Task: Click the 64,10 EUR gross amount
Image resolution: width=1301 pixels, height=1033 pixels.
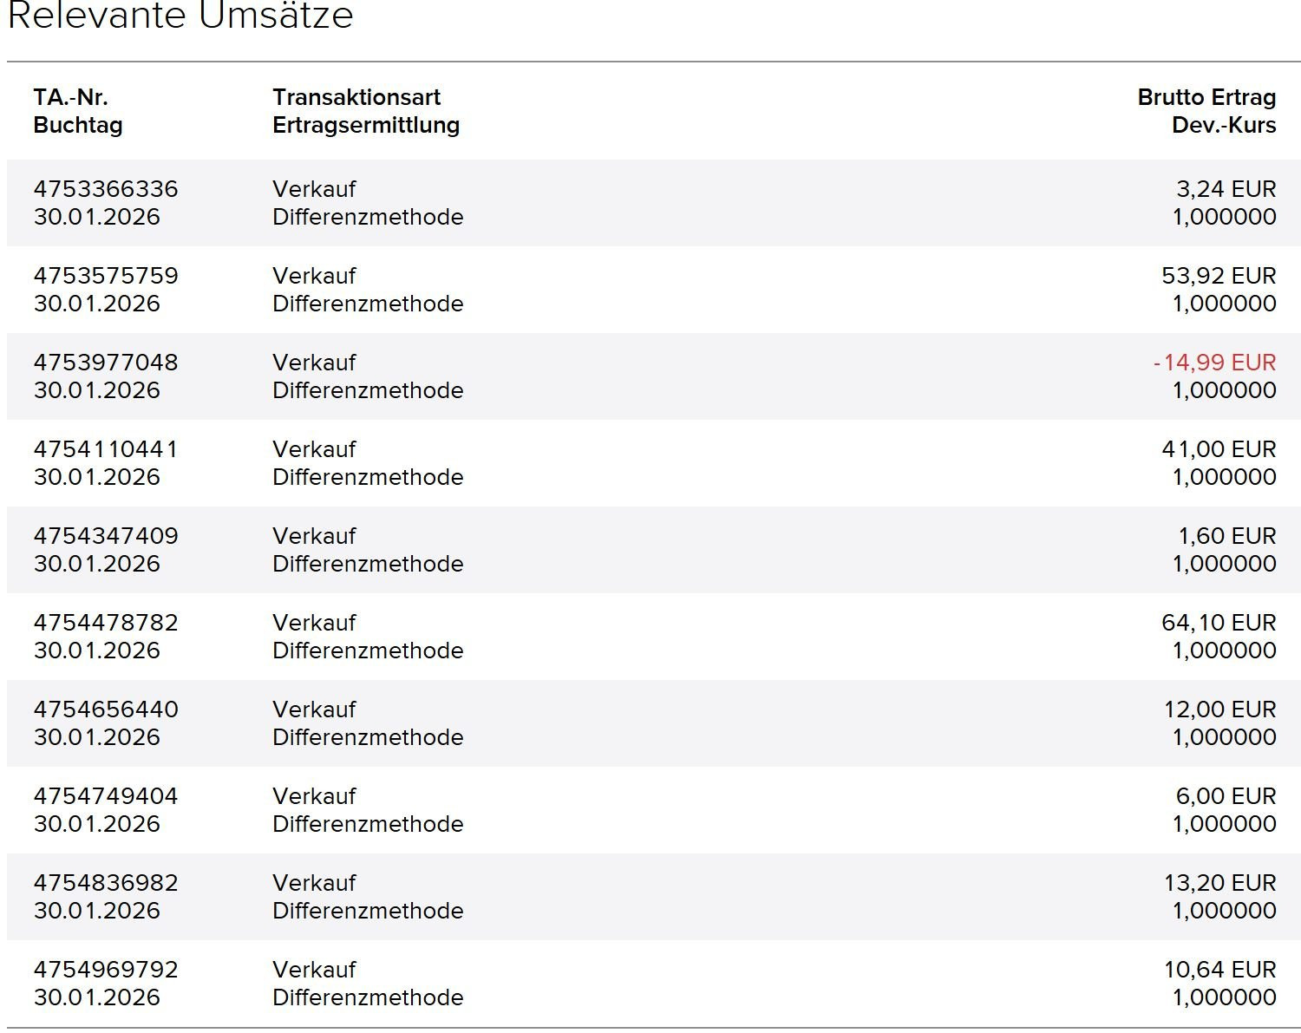Action: coord(1218,623)
